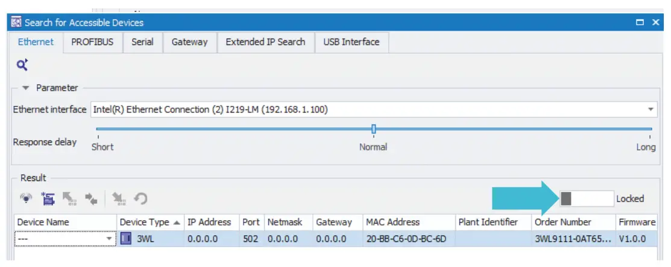Screen dimensions: 671x267
Task: Click the flash/identify device lamp icon
Action: point(27,198)
